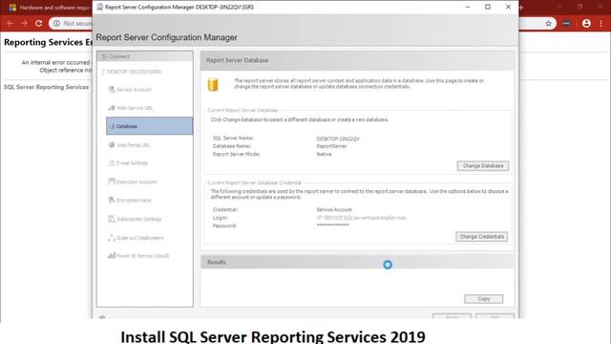
Task: Open the E-mail Settings page
Action: pos(128,163)
